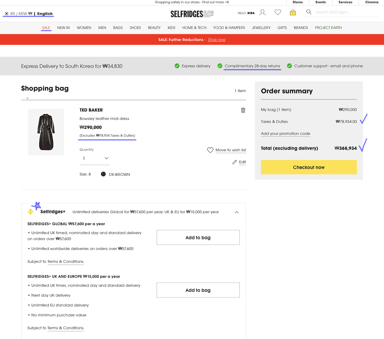Click green check beside Express delivery
Image resolution: width=384 pixels, height=339 pixels.
click(177, 66)
